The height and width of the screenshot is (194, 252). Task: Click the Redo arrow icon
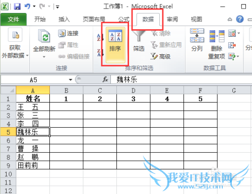coord(42,7)
